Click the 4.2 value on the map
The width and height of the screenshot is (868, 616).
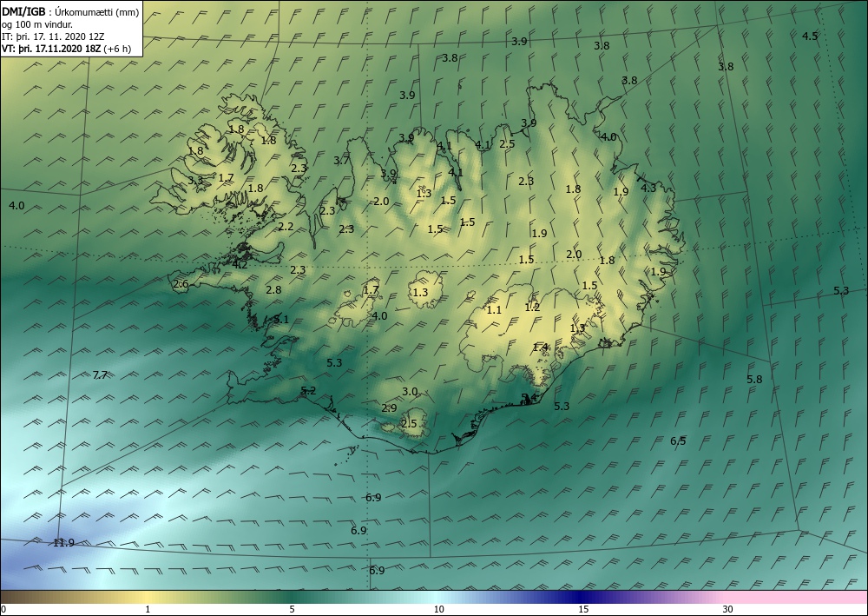pos(240,265)
